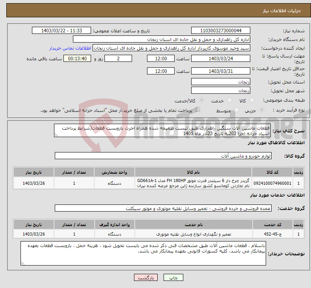
Task: Click the چاپ (print) button
Action: [x=173, y=277]
